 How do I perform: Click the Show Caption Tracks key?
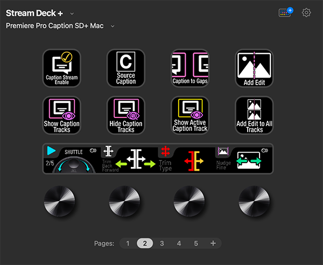[x=61, y=115]
